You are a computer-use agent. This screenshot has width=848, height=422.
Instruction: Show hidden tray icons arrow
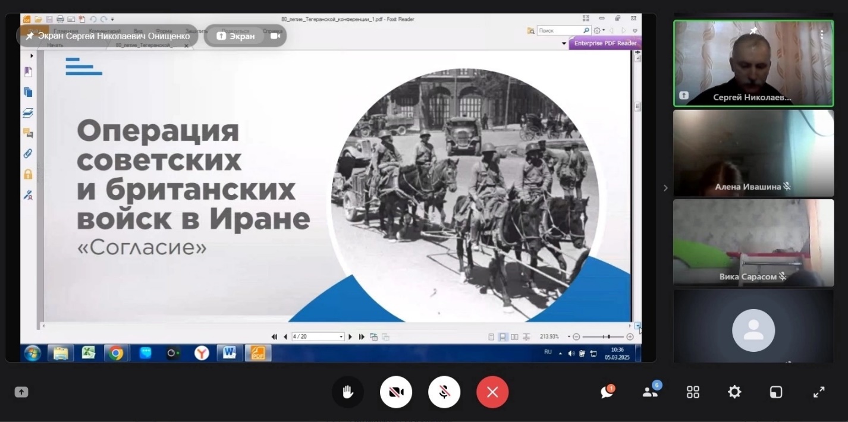point(560,353)
